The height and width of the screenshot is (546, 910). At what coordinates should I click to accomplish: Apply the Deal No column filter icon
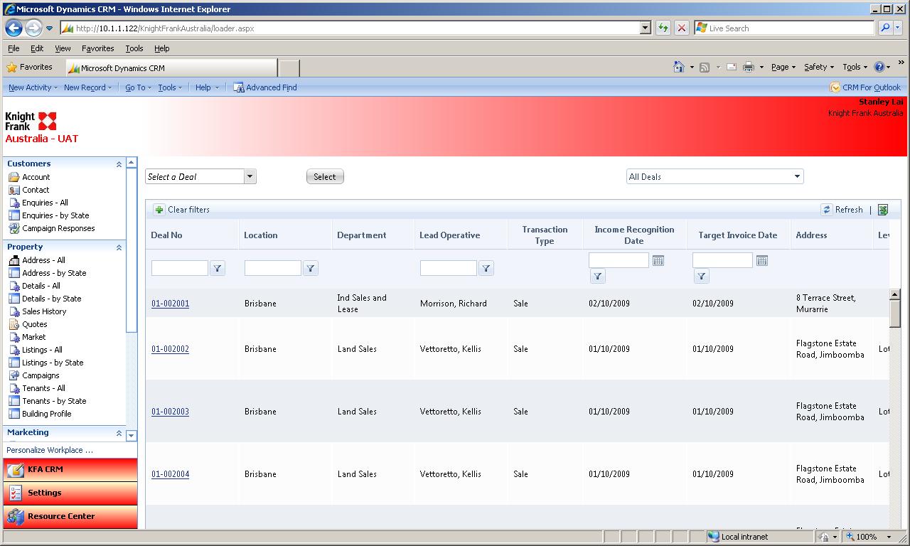(218, 268)
